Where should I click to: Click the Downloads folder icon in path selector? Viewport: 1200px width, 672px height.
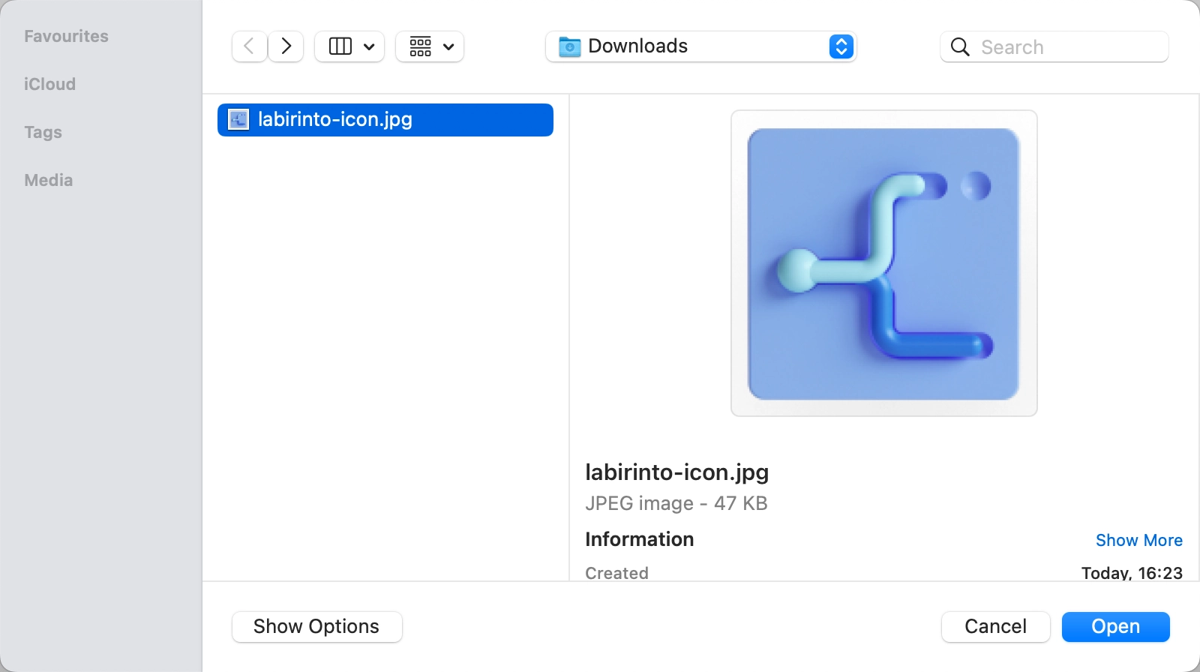click(x=570, y=46)
